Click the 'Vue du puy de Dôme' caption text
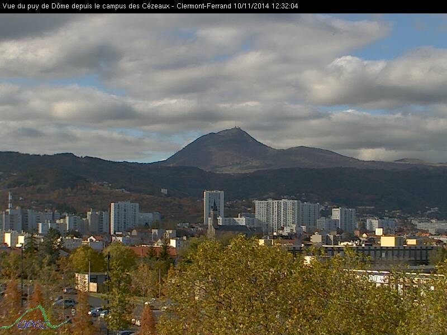Screen dimensions: 447x335 pos(35,6)
